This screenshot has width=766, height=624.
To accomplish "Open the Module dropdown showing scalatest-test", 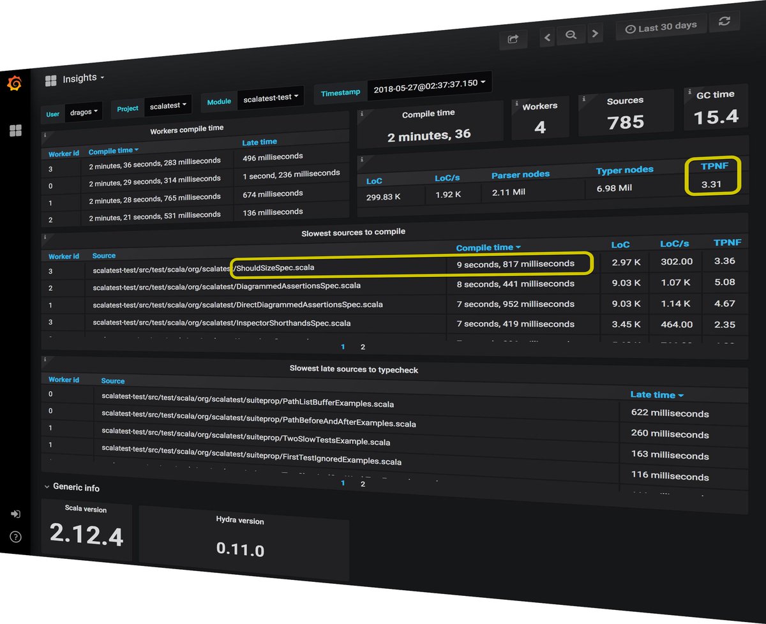I will 271,98.
